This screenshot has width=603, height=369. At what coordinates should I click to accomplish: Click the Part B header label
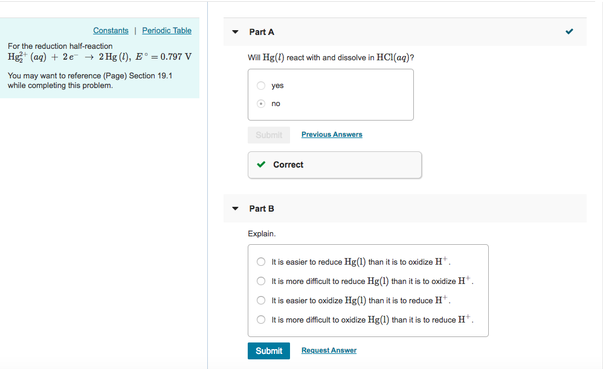coord(262,209)
